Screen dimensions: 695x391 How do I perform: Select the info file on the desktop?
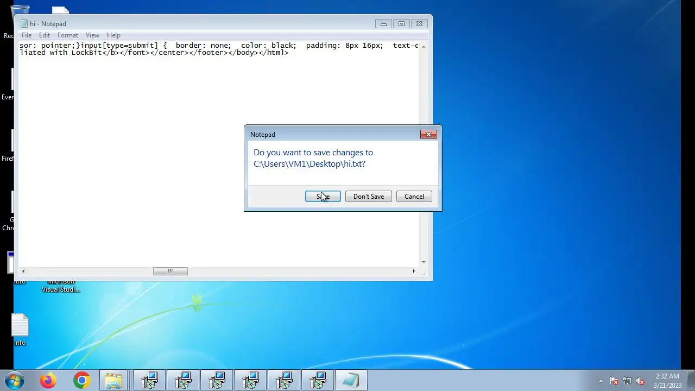click(x=20, y=330)
